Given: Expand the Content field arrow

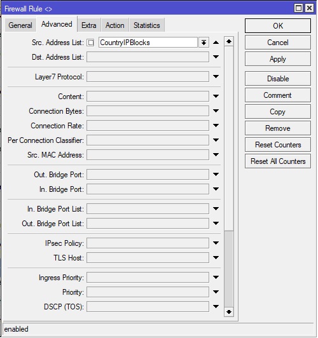Looking at the screenshot, I should (216, 96).
